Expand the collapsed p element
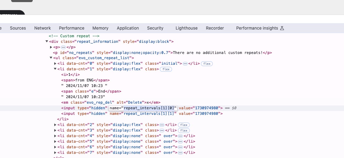Viewport: 344px width, 158px height. [x=51, y=47]
